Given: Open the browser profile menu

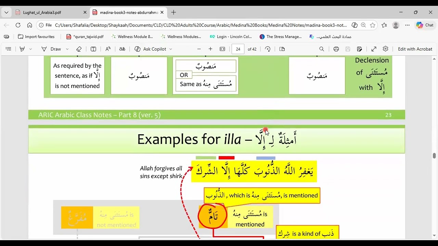Looking at the screenshot, I should click(396, 25).
